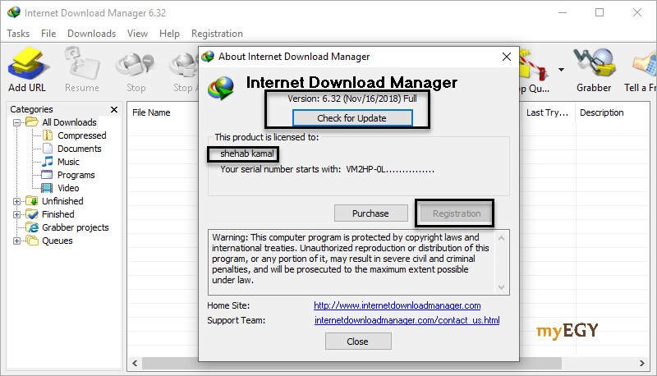Open the Help menu
The height and width of the screenshot is (376, 657).
tap(169, 34)
